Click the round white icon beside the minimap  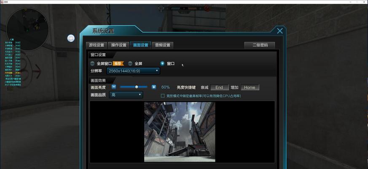tap(71, 38)
